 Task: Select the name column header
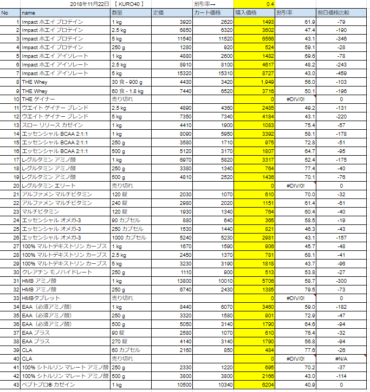pos(65,12)
